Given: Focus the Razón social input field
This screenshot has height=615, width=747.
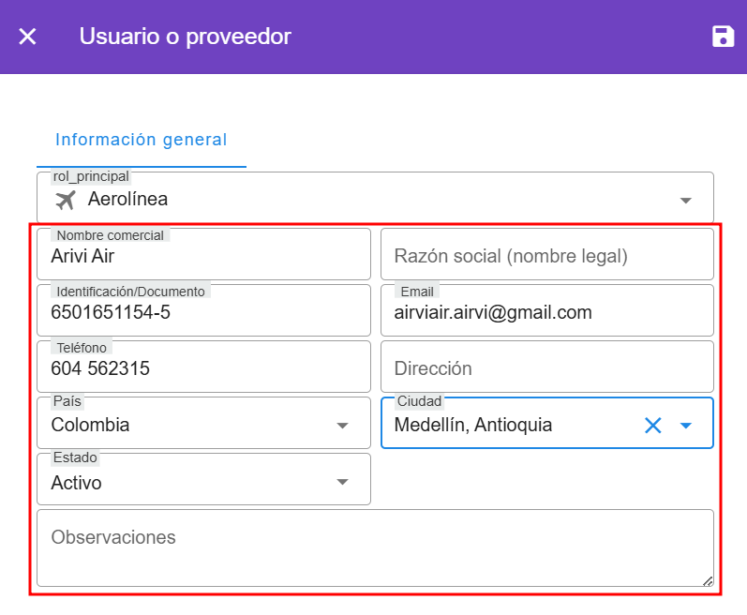Looking at the screenshot, I should pyautogui.click(x=546, y=256).
